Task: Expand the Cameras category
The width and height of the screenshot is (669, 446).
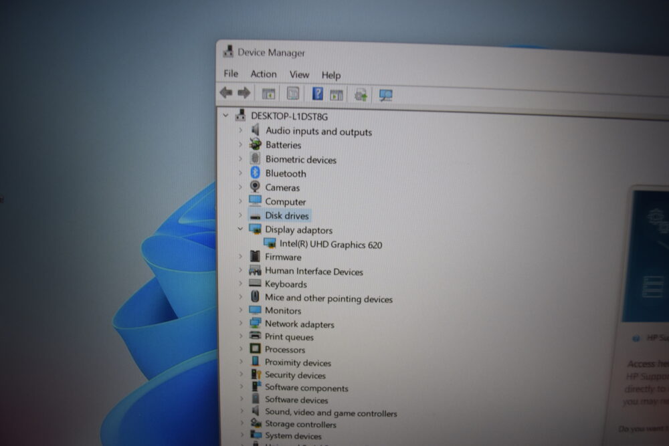Action: (x=240, y=187)
